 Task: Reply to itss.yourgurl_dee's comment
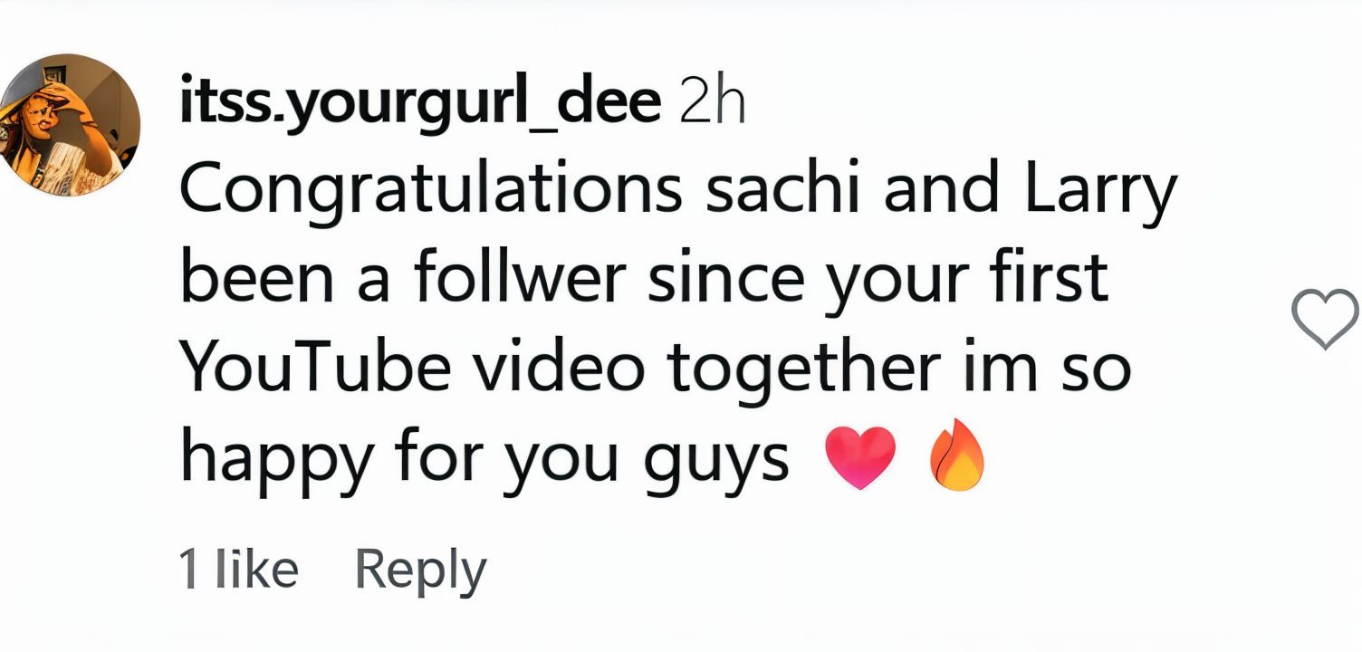[420, 570]
